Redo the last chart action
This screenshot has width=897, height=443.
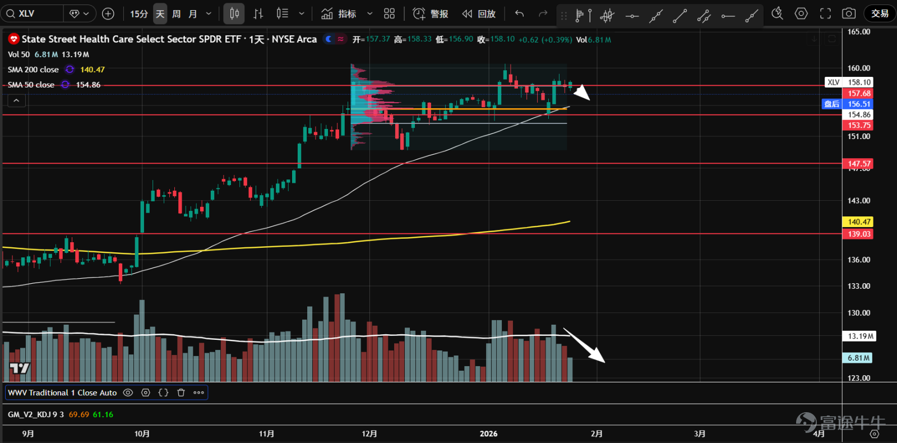[x=543, y=13]
